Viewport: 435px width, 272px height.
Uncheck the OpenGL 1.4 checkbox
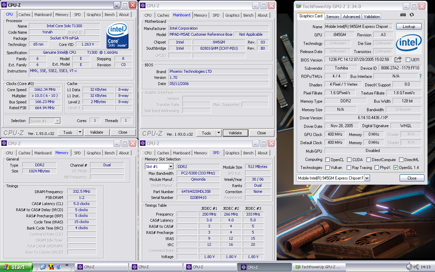(396, 167)
